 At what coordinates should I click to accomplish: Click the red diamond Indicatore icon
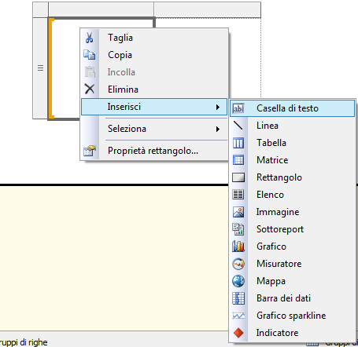click(x=238, y=333)
